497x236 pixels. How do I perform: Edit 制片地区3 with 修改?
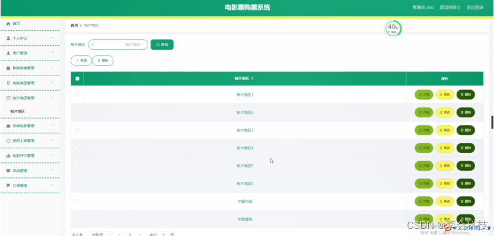[445, 130]
